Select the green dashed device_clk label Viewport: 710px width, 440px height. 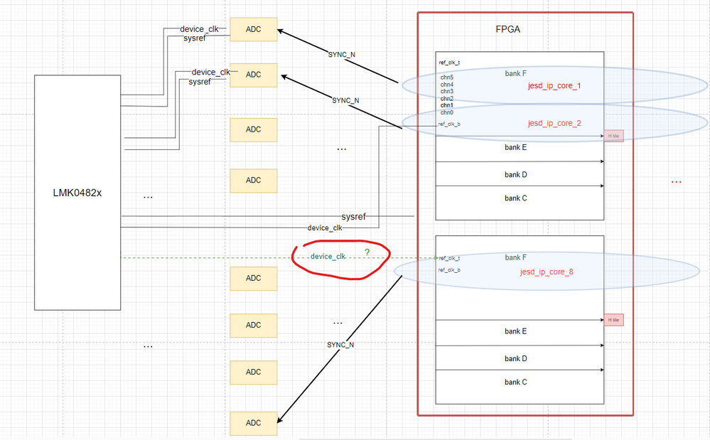pos(328,256)
